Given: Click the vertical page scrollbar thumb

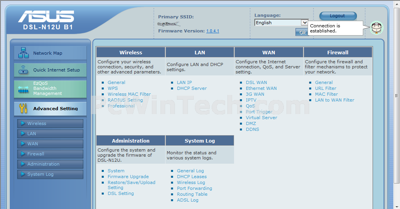Looking at the screenshot, I should [396, 96].
